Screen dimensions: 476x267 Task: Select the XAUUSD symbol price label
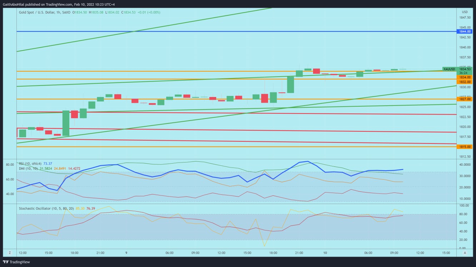pyautogui.click(x=449, y=69)
